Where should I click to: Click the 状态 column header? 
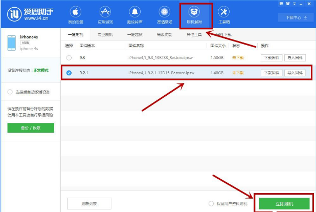pos(236,46)
